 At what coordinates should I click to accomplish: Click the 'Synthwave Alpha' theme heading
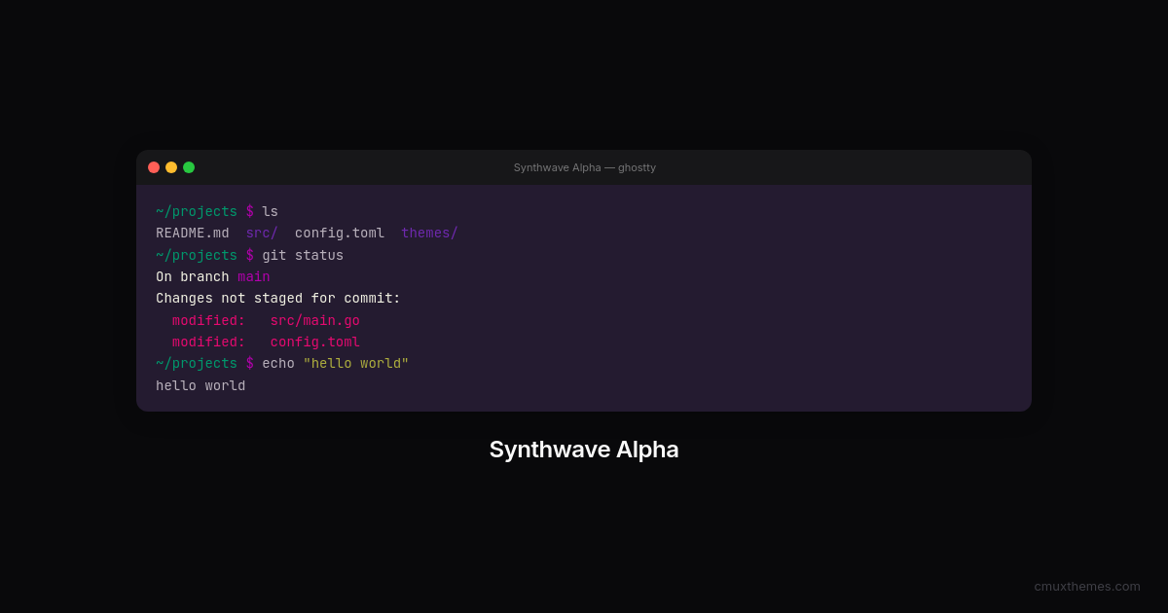click(x=584, y=450)
